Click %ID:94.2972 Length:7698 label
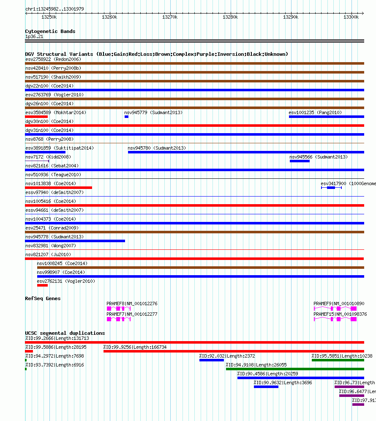This screenshot has width=376, height=421. point(54,356)
